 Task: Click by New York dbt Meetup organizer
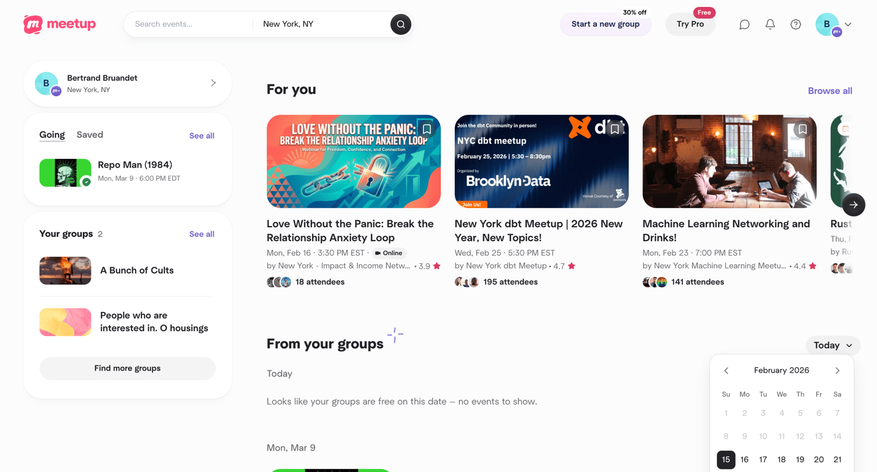[x=501, y=266]
